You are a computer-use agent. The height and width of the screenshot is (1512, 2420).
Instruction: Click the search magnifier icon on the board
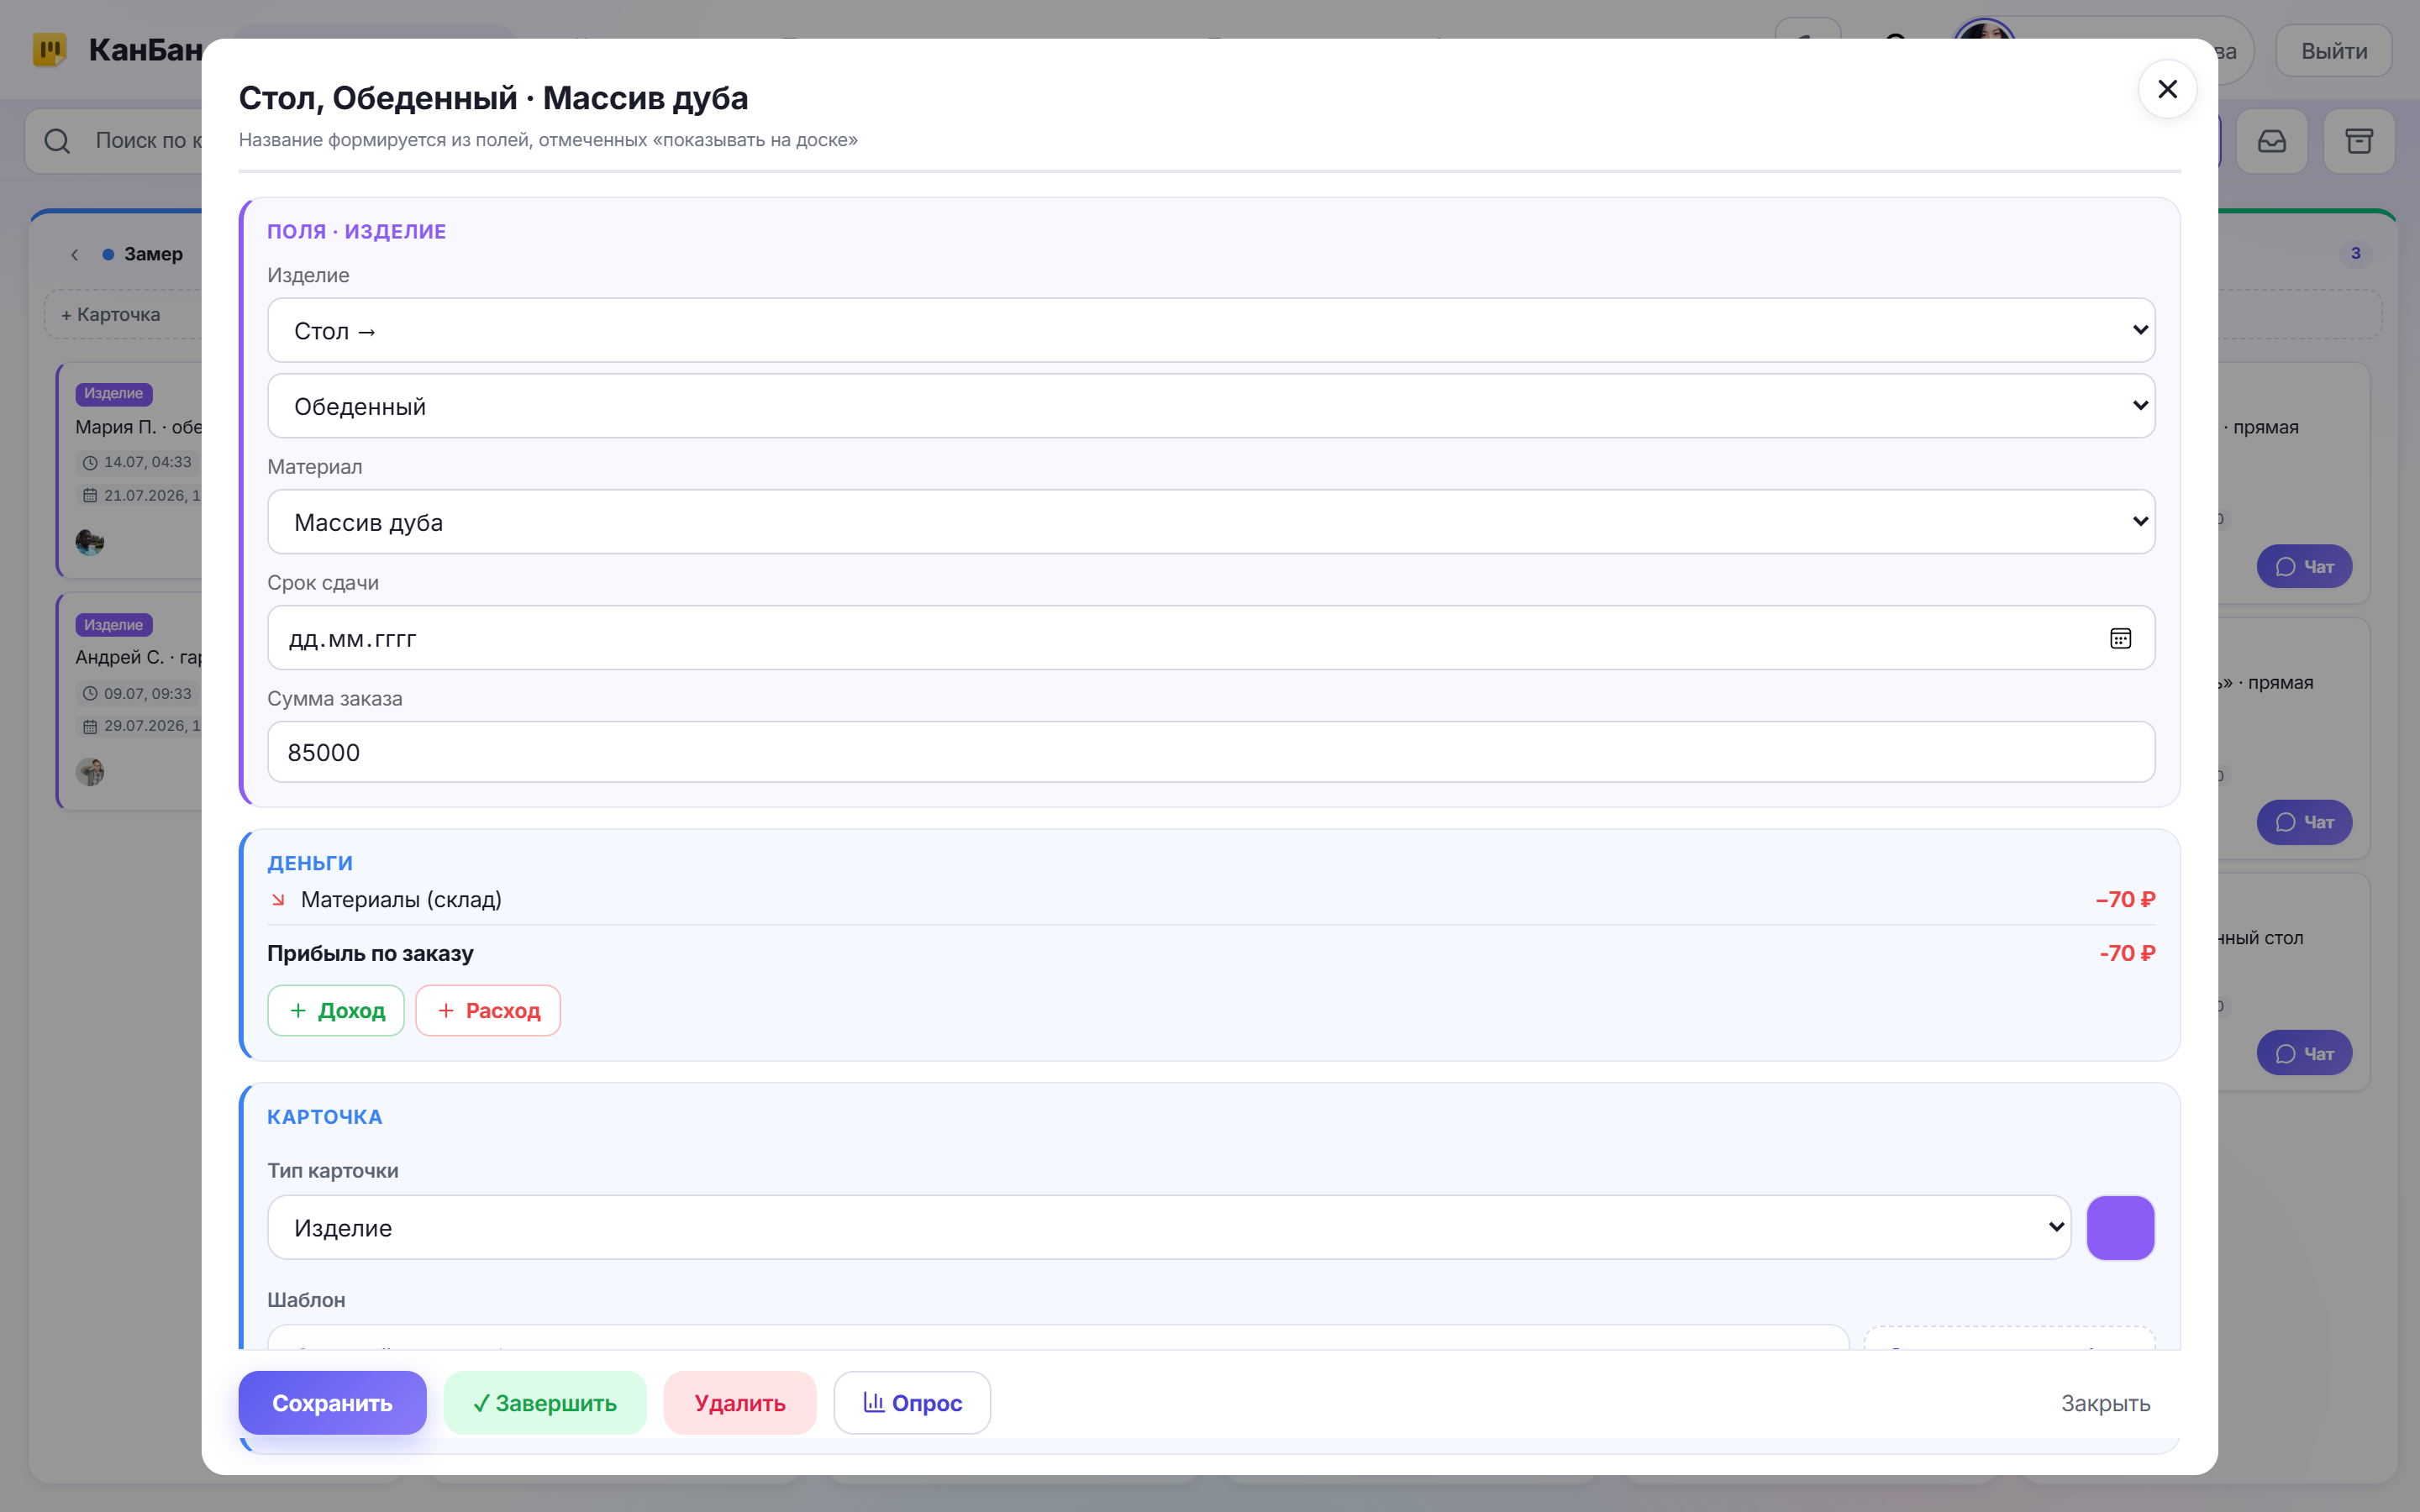(x=57, y=141)
